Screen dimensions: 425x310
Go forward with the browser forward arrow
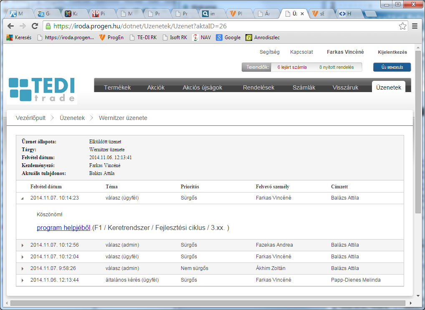coord(23,26)
